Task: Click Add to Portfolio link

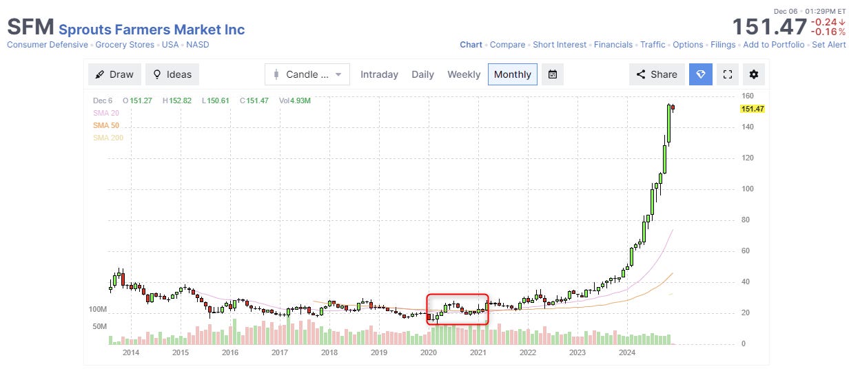Action: pos(773,45)
